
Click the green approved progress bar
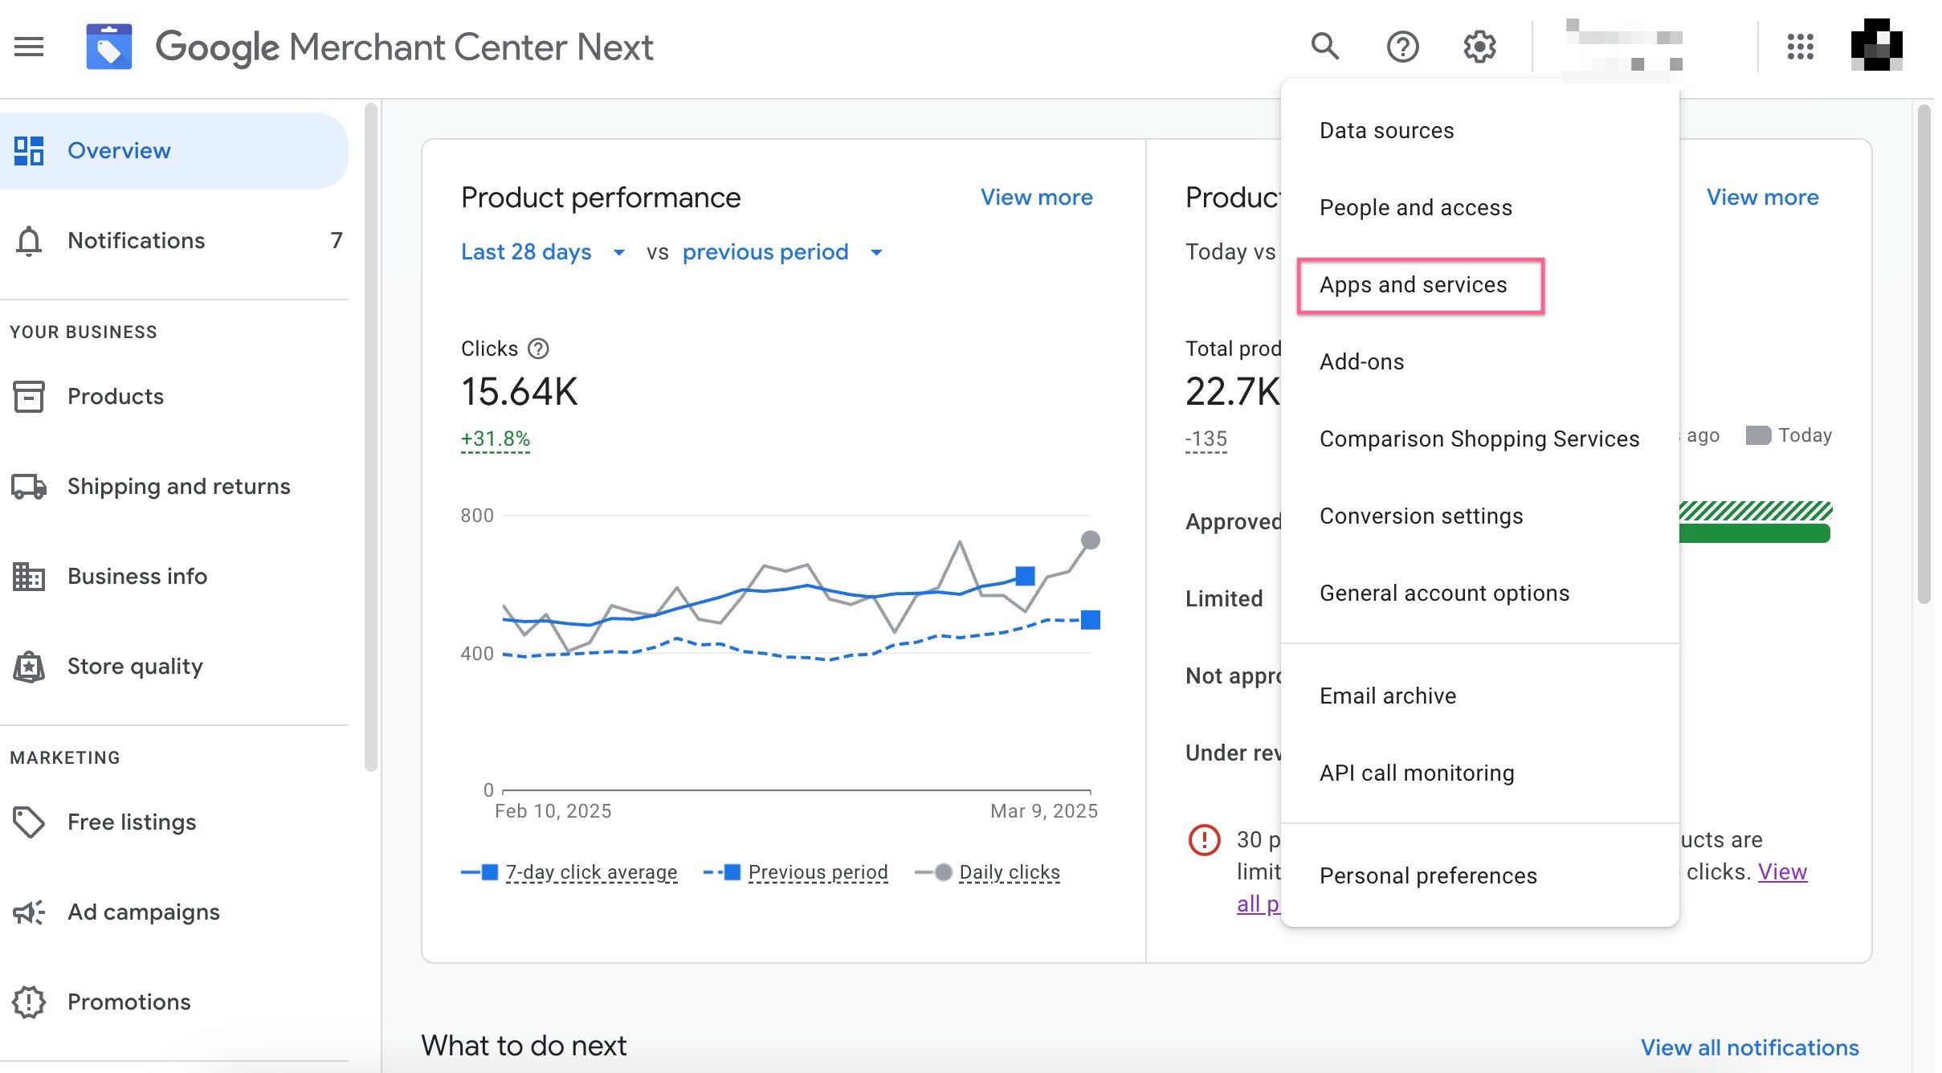(1755, 533)
